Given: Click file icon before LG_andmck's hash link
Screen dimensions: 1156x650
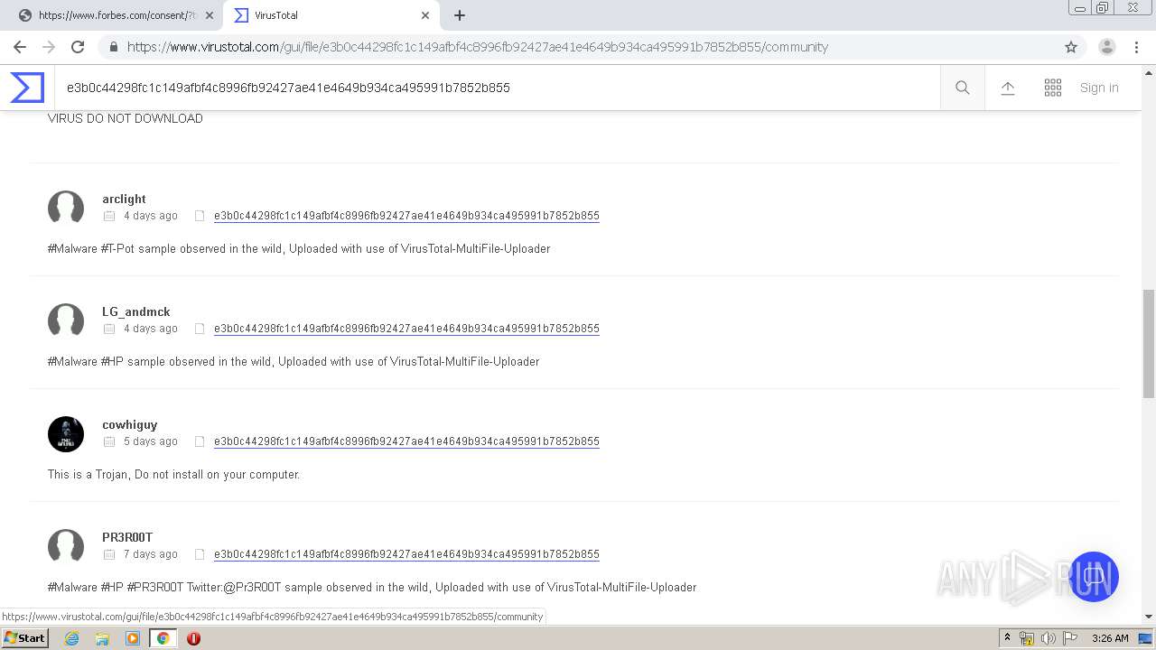Looking at the screenshot, I should [x=200, y=329].
